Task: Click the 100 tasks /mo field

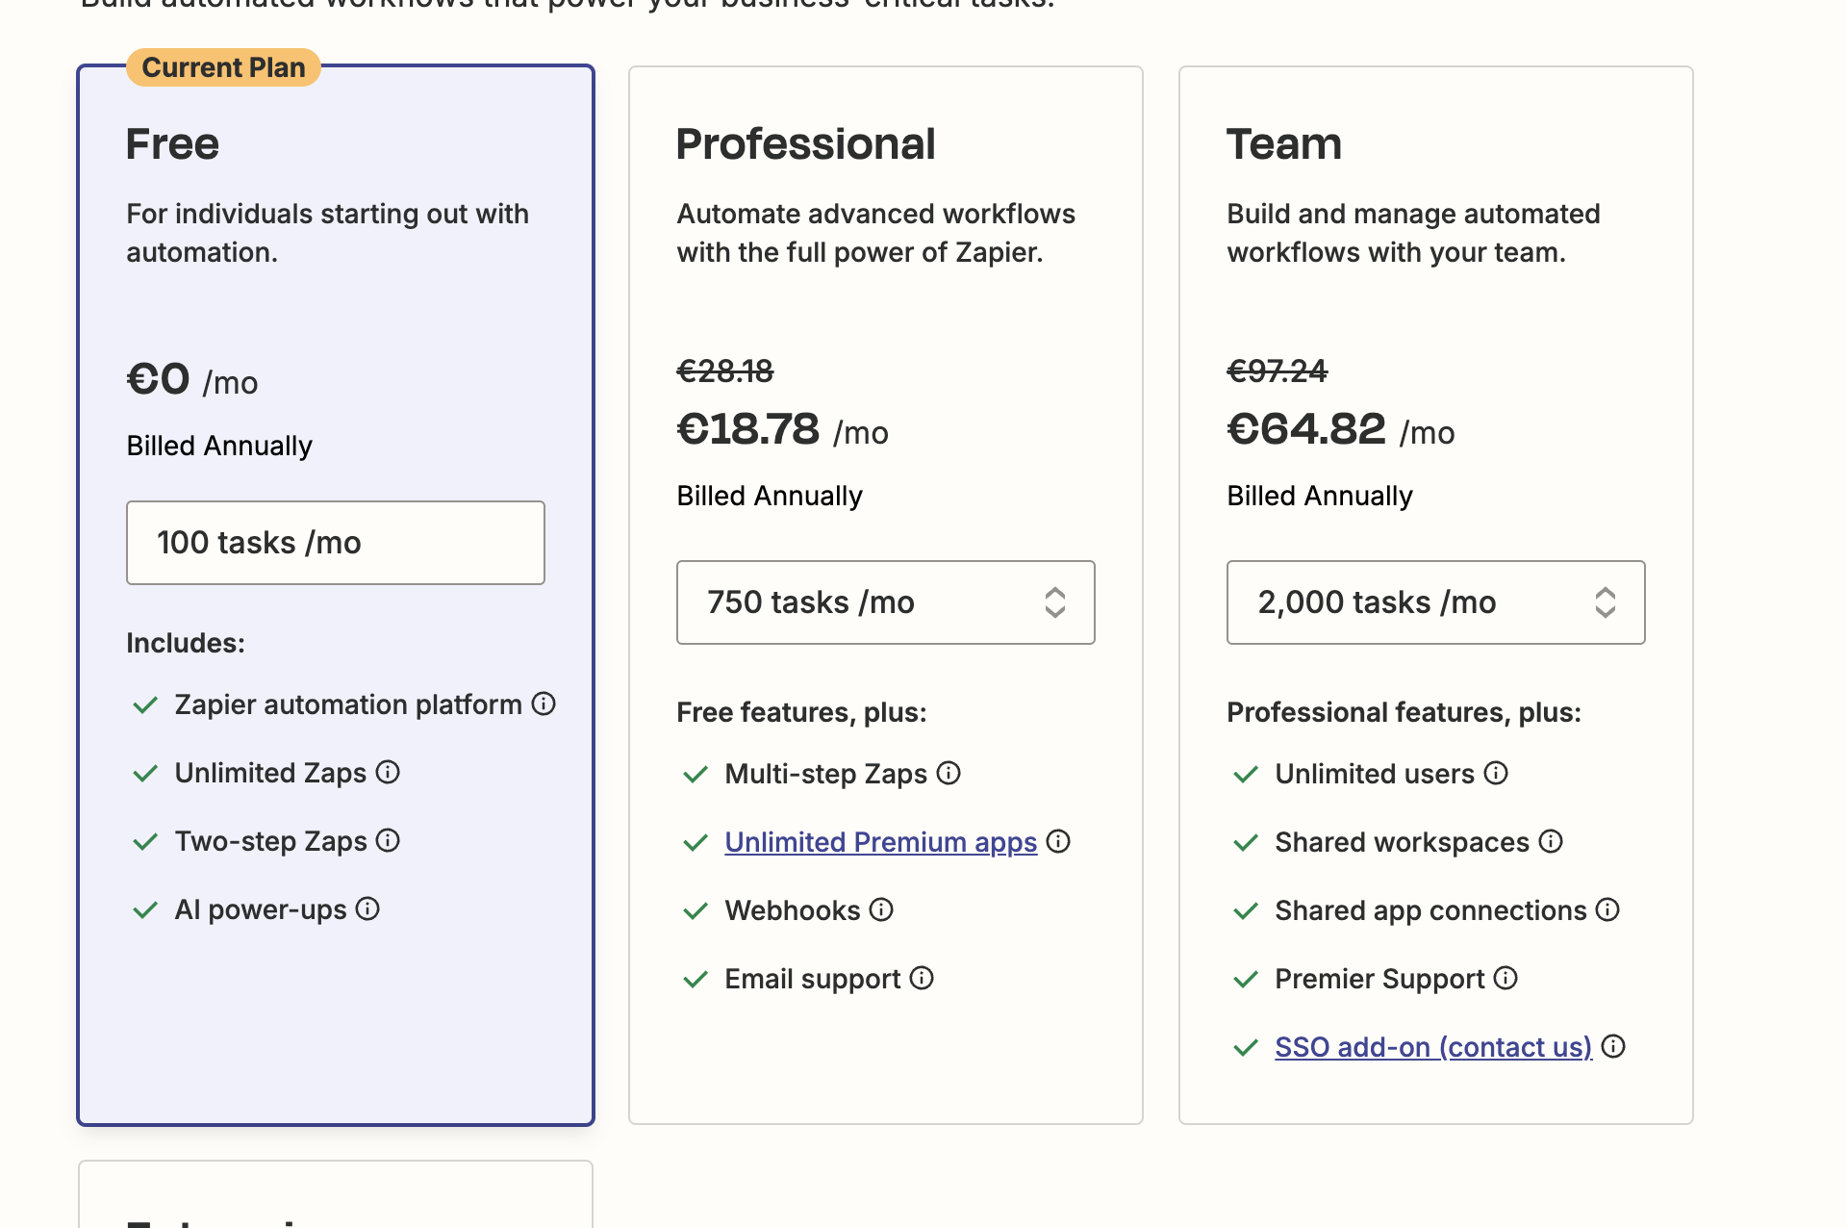Action: click(x=335, y=543)
